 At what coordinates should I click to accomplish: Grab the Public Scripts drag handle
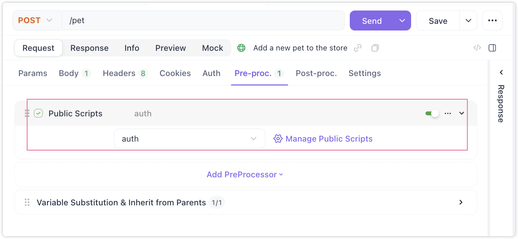27,114
